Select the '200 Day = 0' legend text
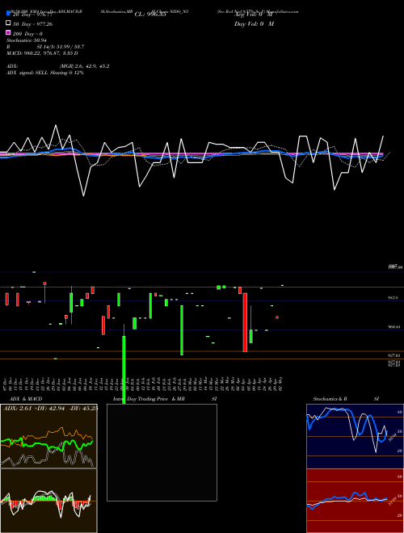Viewport: 404px width, 533px height. click(27, 34)
